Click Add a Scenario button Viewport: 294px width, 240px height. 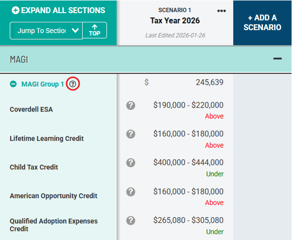[262, 23]
